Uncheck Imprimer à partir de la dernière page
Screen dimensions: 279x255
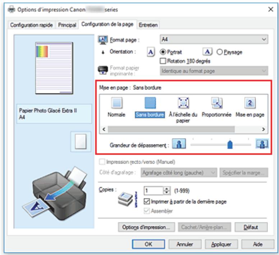pos(147,201)
